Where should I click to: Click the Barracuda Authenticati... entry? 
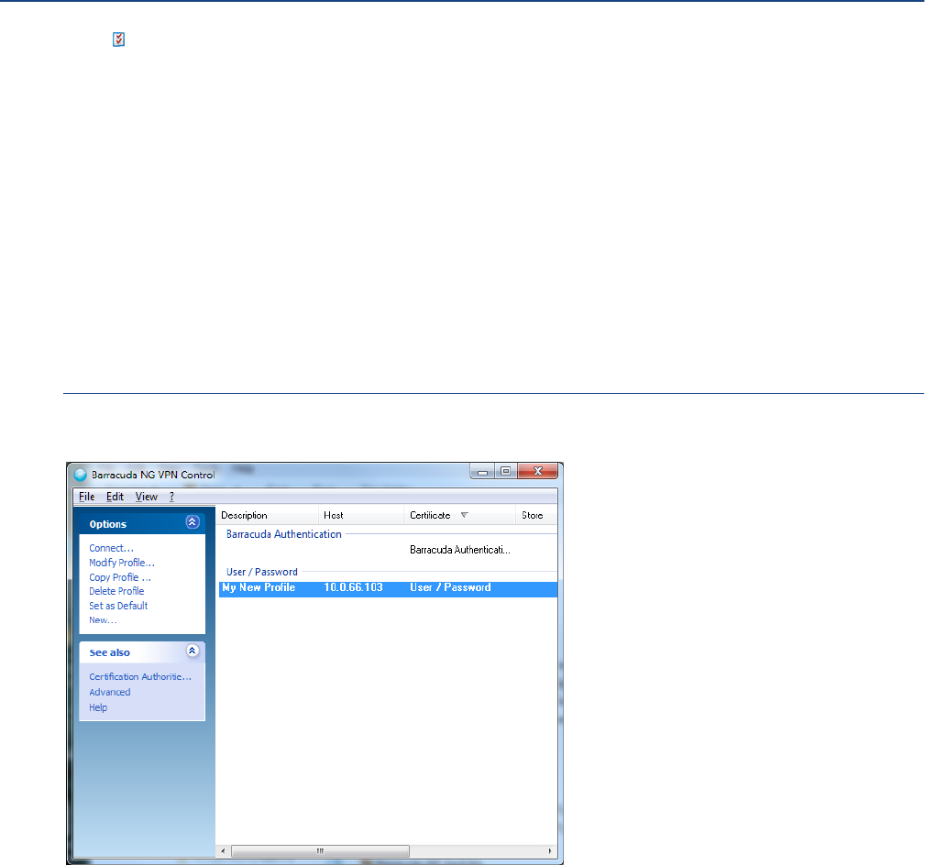point(460,550)
